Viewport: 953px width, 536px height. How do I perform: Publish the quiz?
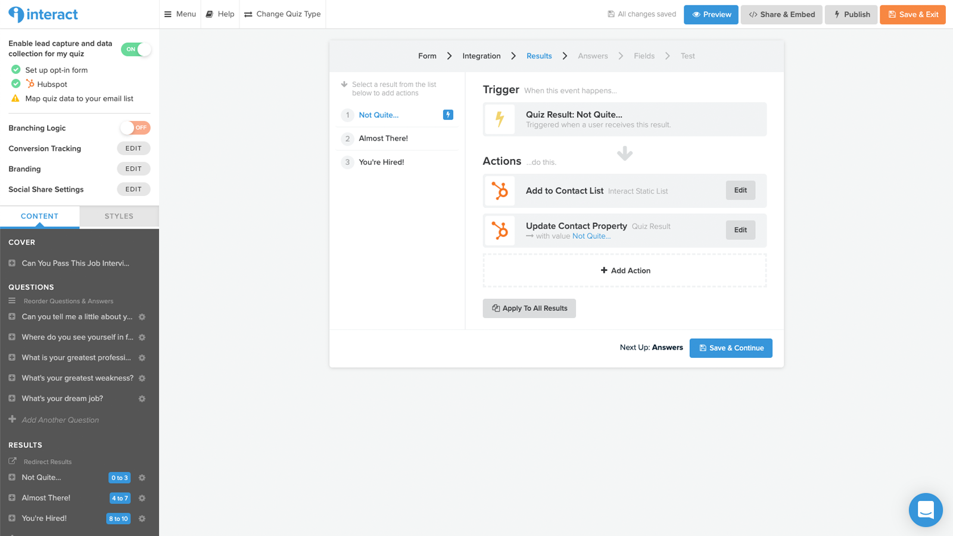click(851, 14)
